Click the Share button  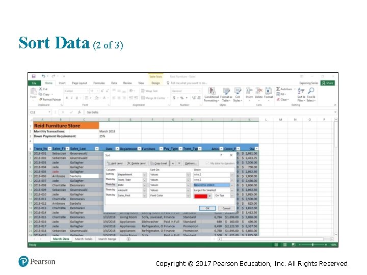[x=328, y=83]
